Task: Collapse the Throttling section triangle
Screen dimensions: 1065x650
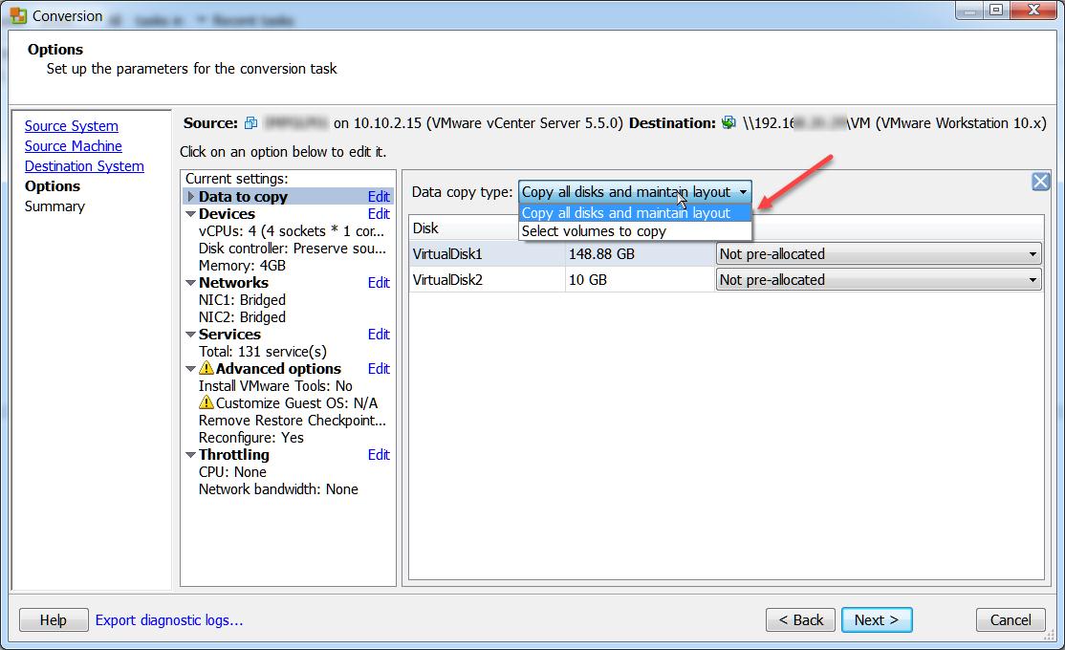Action: [x=191, y=454]
